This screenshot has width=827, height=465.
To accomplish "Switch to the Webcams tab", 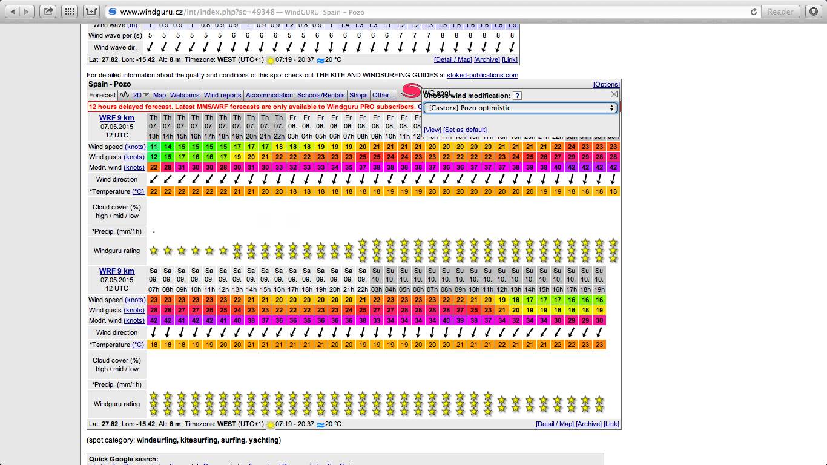I will pyautogui.click(x=185, y=95).
